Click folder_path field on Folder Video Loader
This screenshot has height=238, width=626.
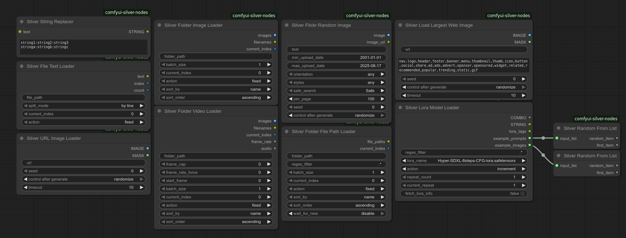coord(216,156)
